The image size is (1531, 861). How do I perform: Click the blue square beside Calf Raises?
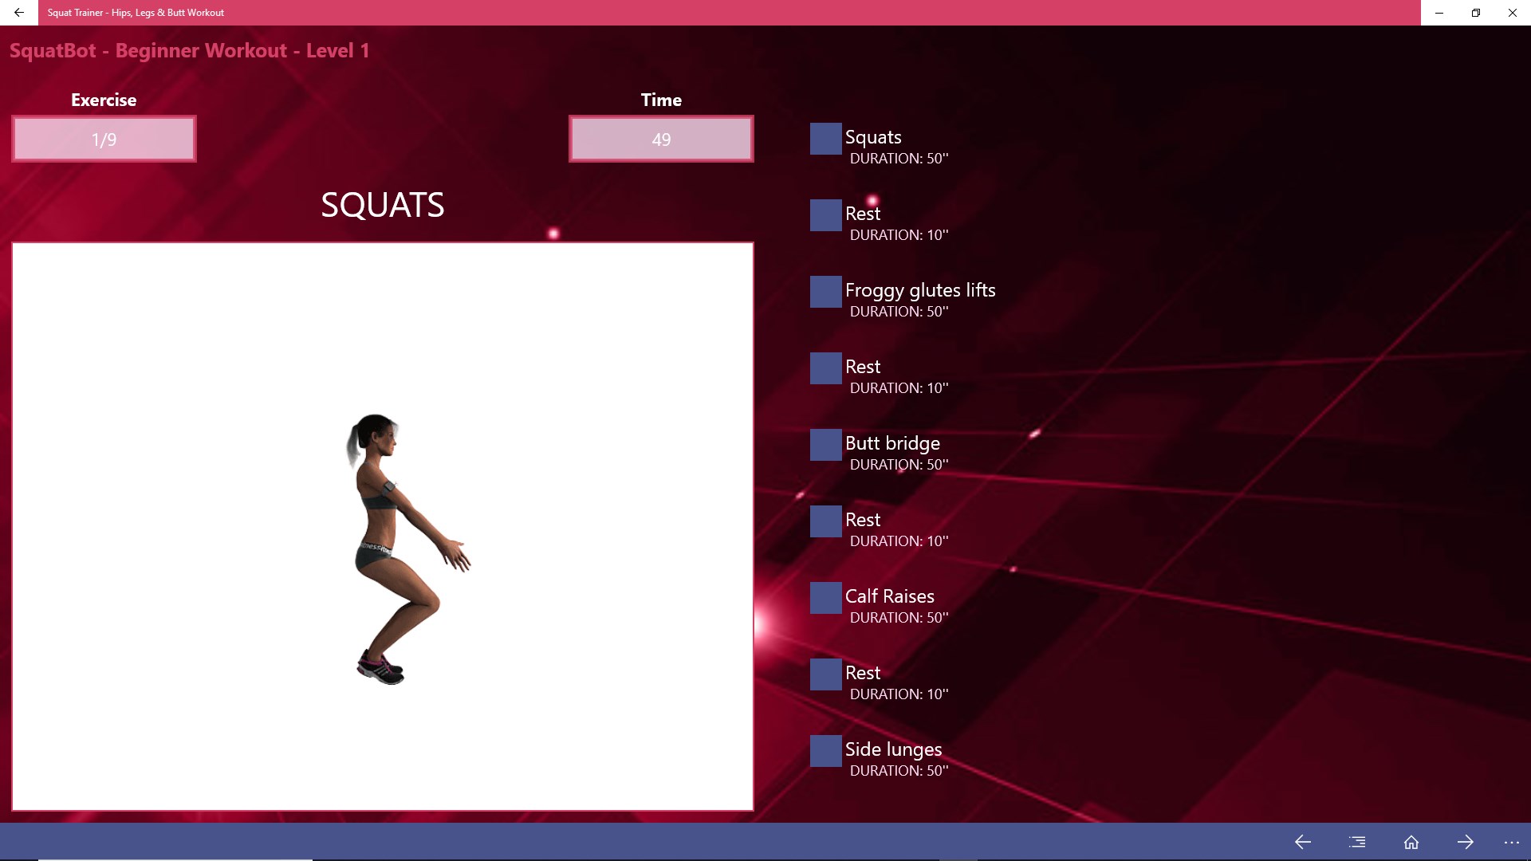[x=825, y=598]
